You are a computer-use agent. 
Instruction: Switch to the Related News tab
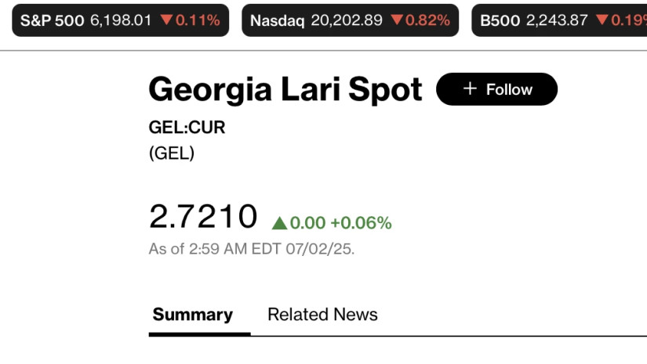click(x=322, y=315)
